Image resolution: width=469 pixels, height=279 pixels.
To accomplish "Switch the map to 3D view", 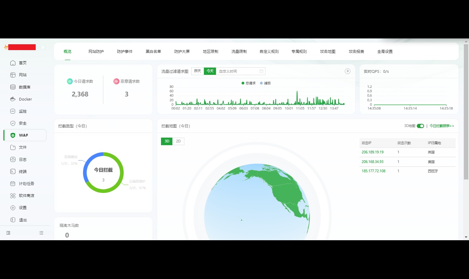I will (167, 141).
